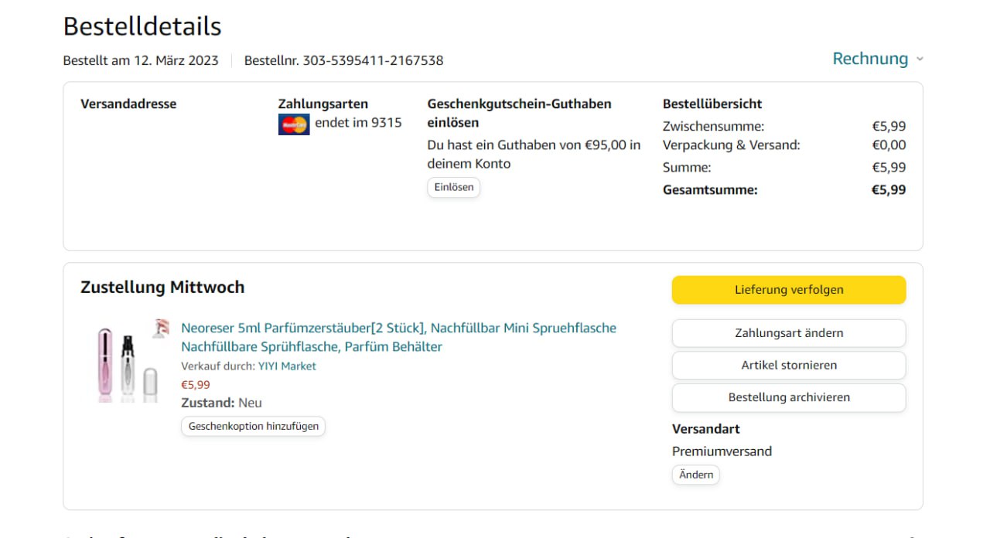
Task: Expand the Rechnung dropdown chevron
Action: 920,60
